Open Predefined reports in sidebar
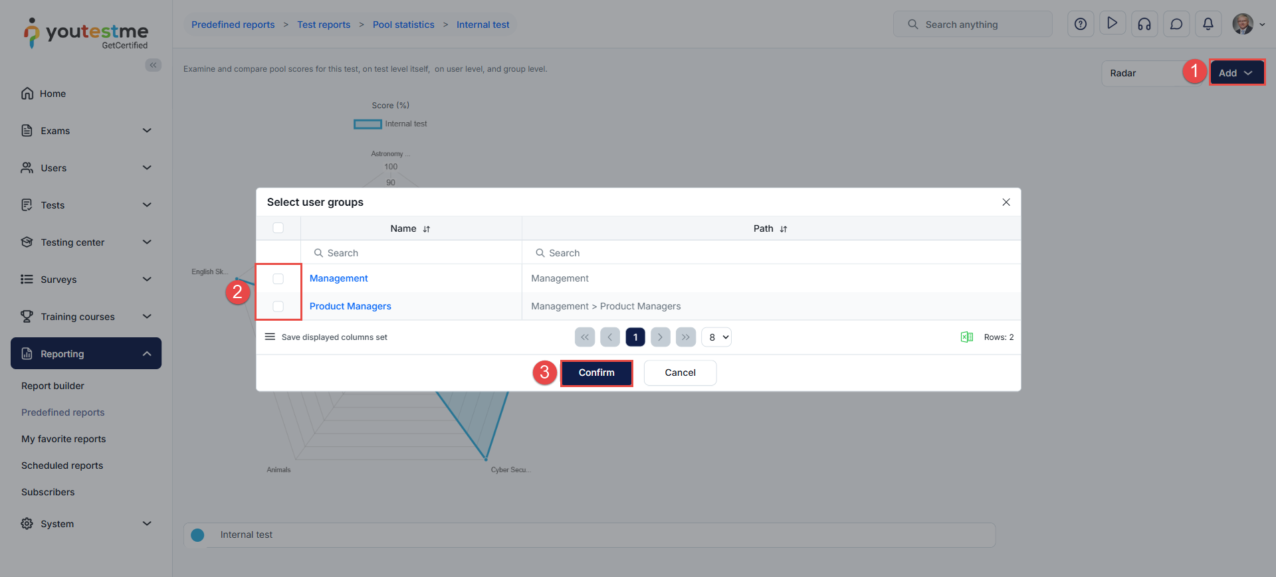The width and height of the screenshot is (1276, 577). pyautogui.click(x=63, y=412)
